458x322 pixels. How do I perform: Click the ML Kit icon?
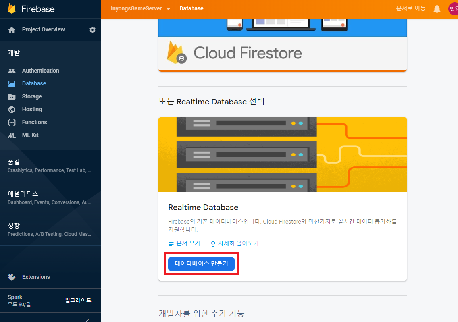click(x=12, y=135)
